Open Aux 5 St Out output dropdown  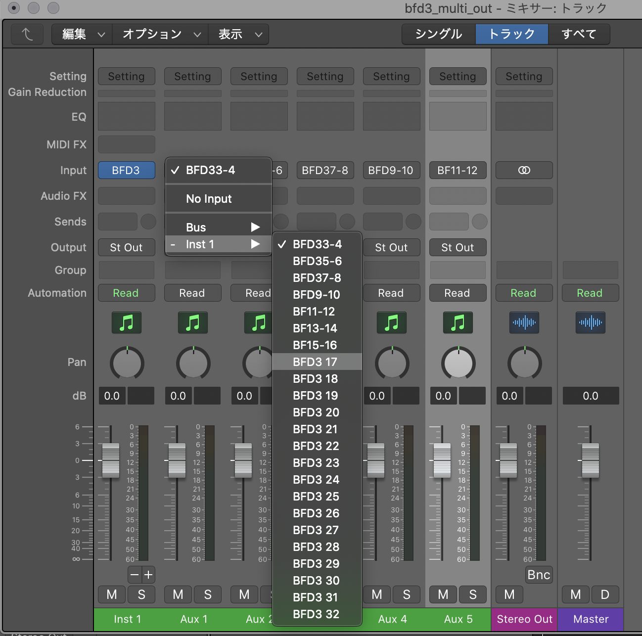pos(458,247)
